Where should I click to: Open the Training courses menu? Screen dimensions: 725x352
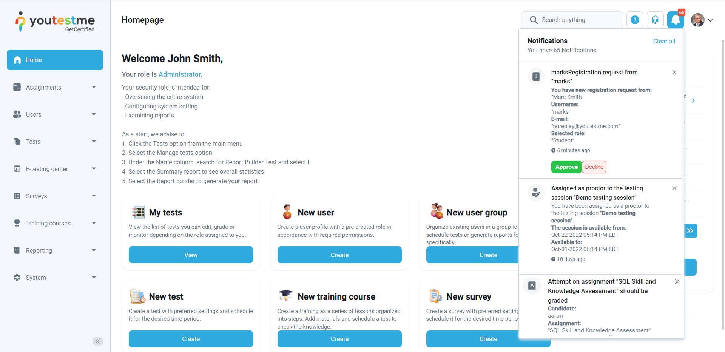tap(55, 223)
